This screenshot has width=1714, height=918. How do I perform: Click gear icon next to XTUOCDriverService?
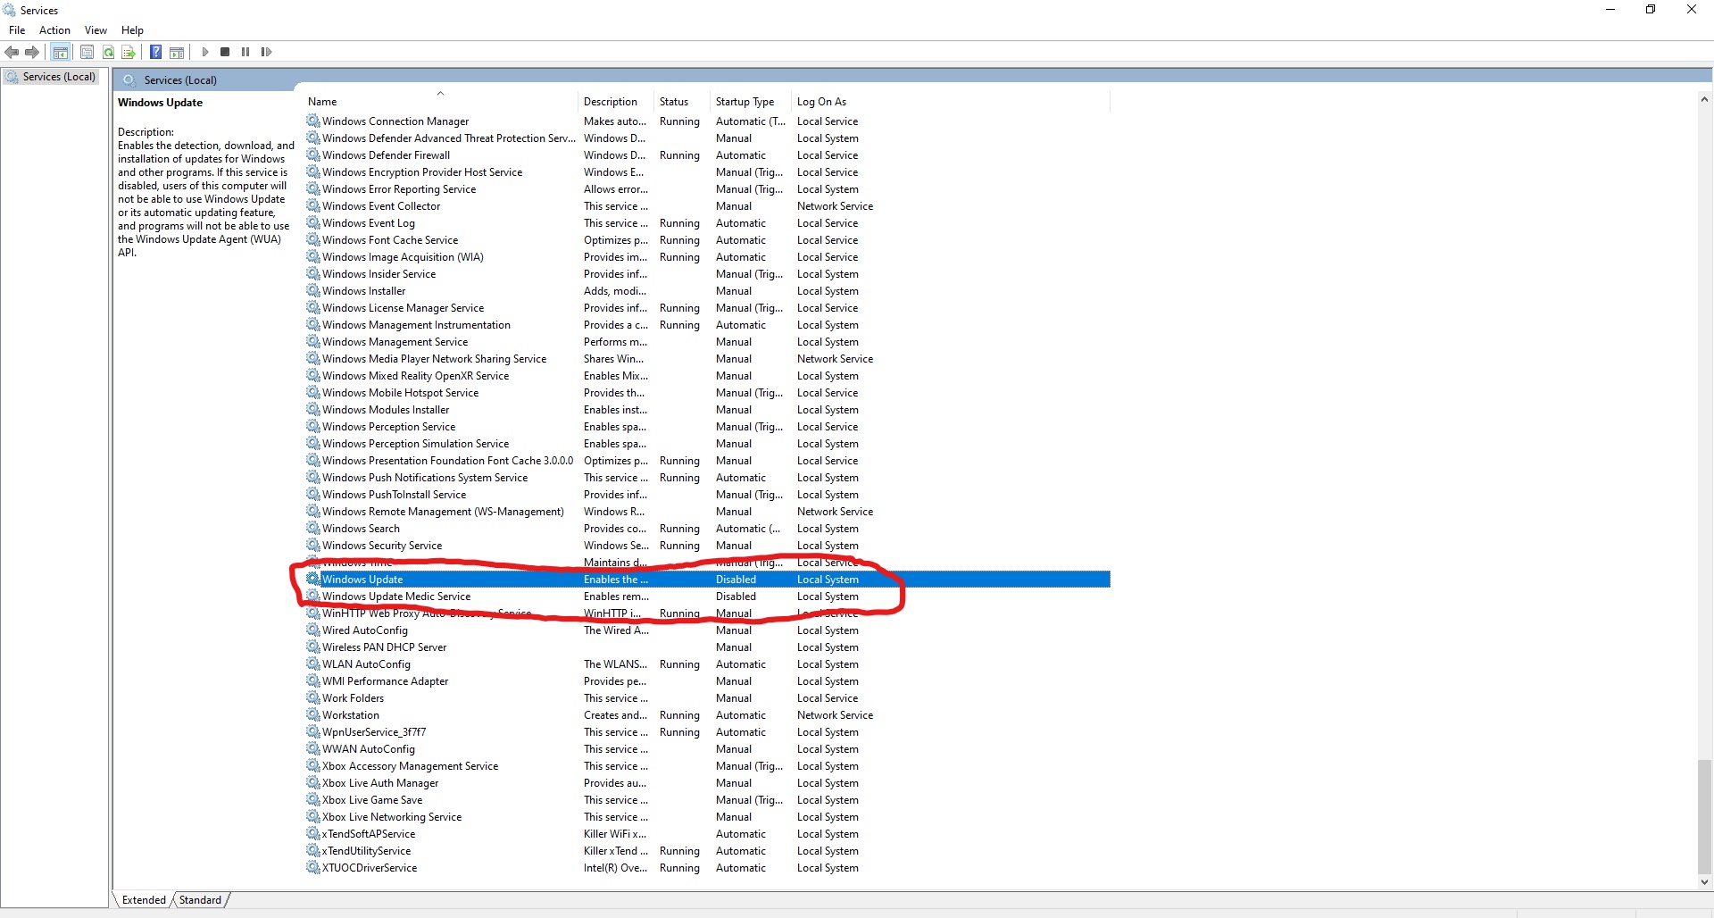tap(313, 867)
